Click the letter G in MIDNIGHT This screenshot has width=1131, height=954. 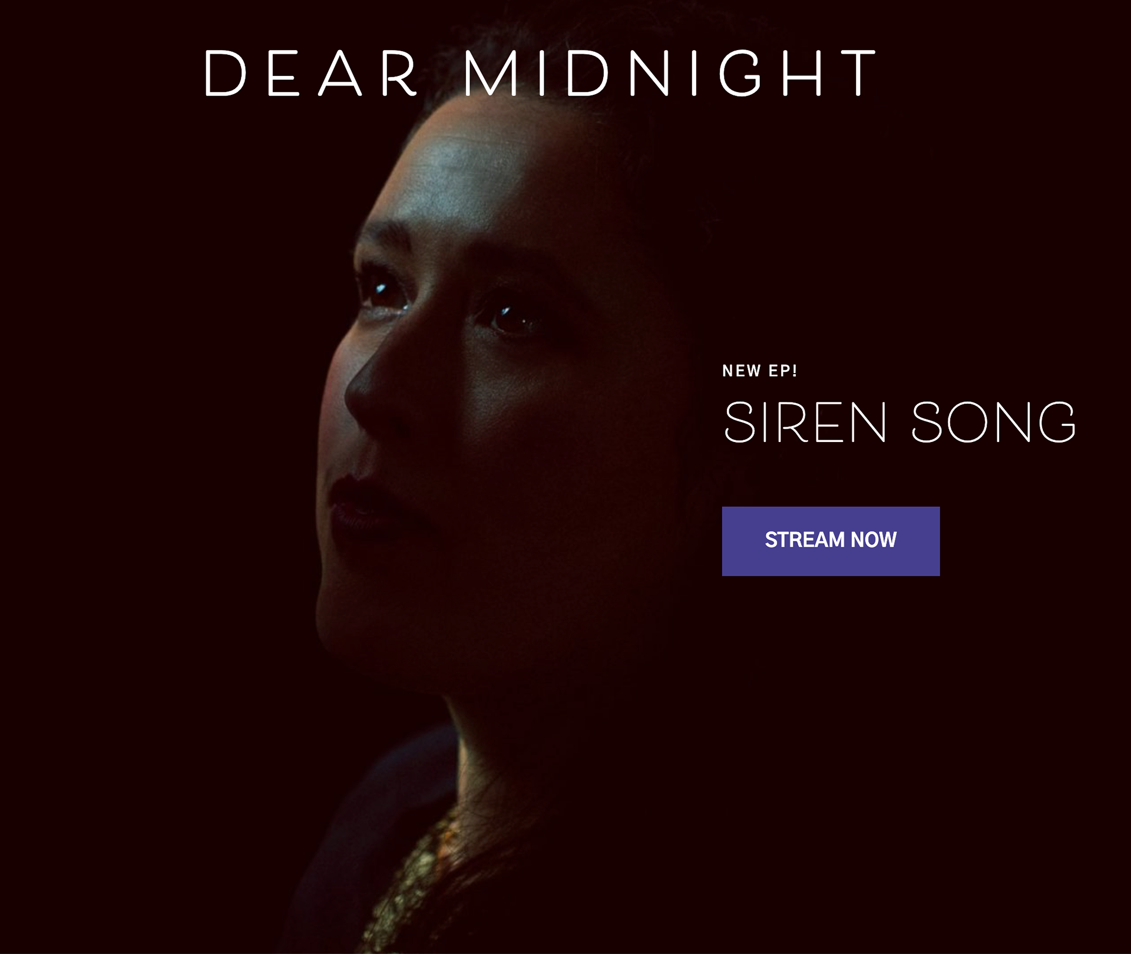point(740,72)
